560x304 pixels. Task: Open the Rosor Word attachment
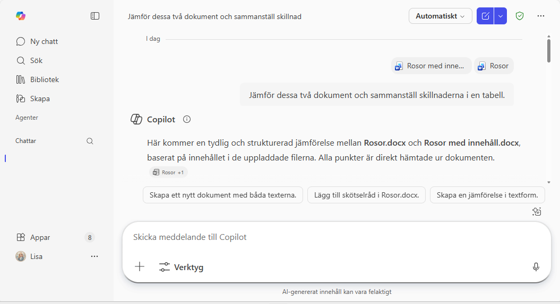[x=494, y=66]
